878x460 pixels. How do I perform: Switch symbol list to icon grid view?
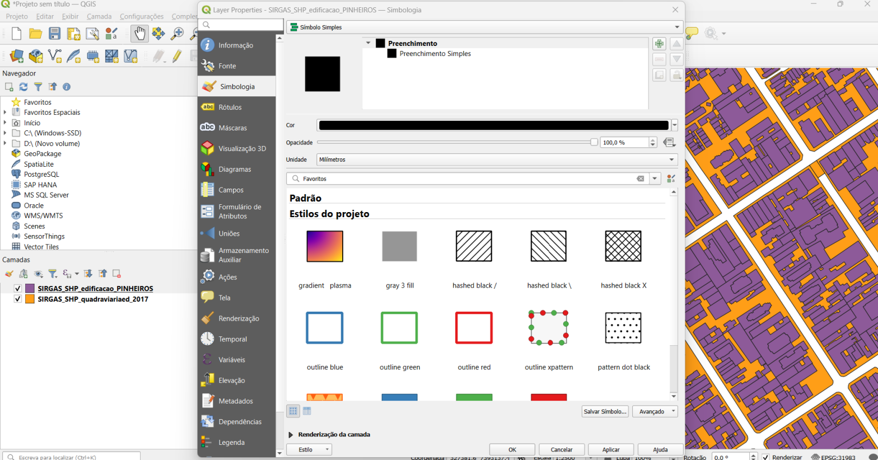[293, 411]
